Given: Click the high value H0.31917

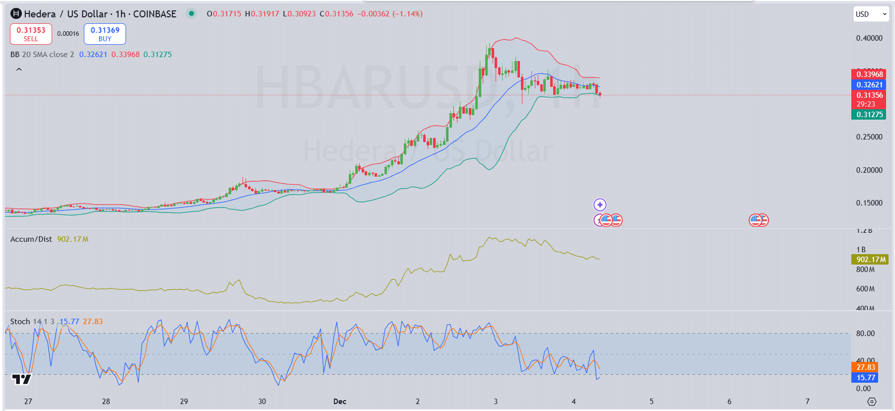Looking at the screenshot, I should tap(262, 14).
